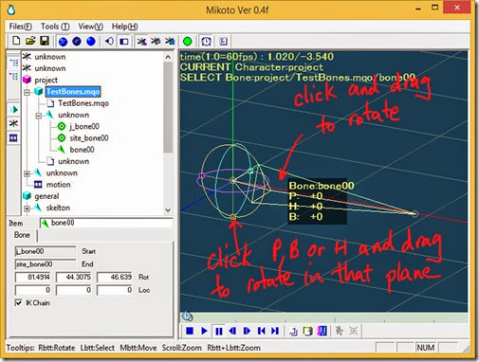Image resolution: width=479 pixels, height=362 pixels.
Task: Click the Play button in playback bar
Action: [204, 331]
